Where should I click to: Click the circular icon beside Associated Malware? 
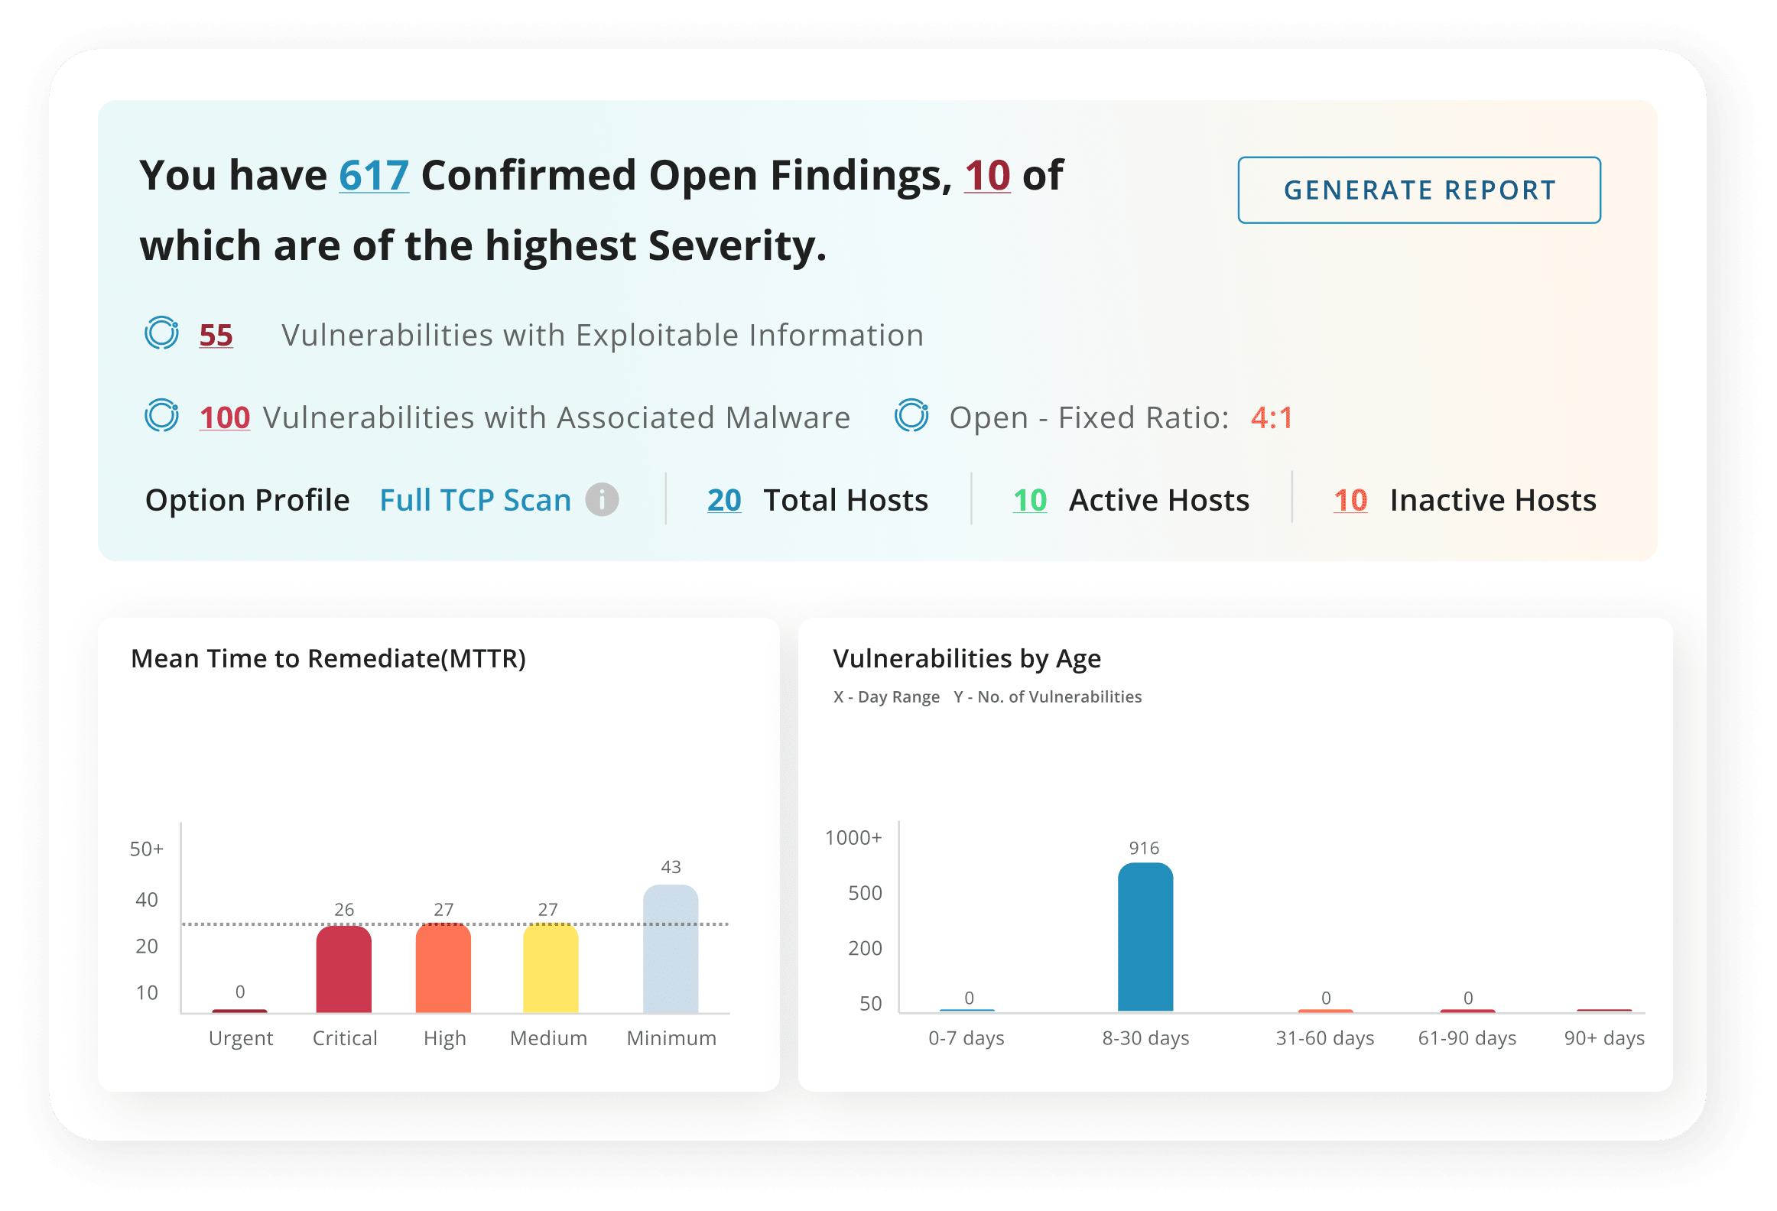[162, 415]
